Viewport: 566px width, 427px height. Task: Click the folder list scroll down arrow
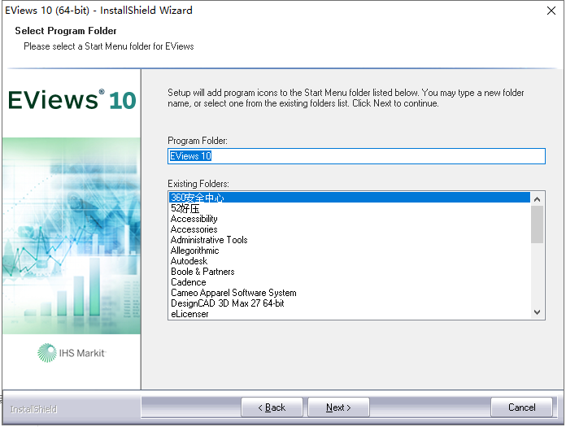(x=537, y=312)
